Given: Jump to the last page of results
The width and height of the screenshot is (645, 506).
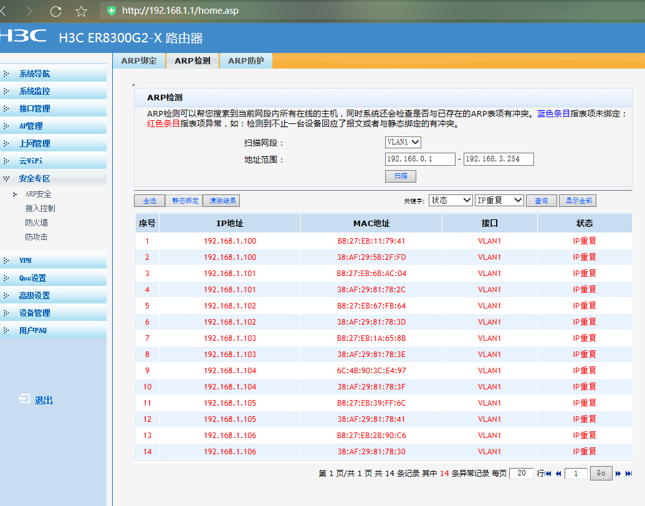Looking at the screenshot, I should pos(629,474).
